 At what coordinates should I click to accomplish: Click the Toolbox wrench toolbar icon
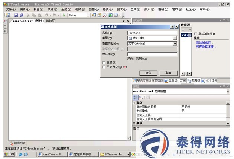(x=105, y=15)
